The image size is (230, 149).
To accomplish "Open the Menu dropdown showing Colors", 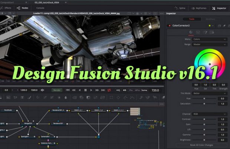I will pos(210,39).
